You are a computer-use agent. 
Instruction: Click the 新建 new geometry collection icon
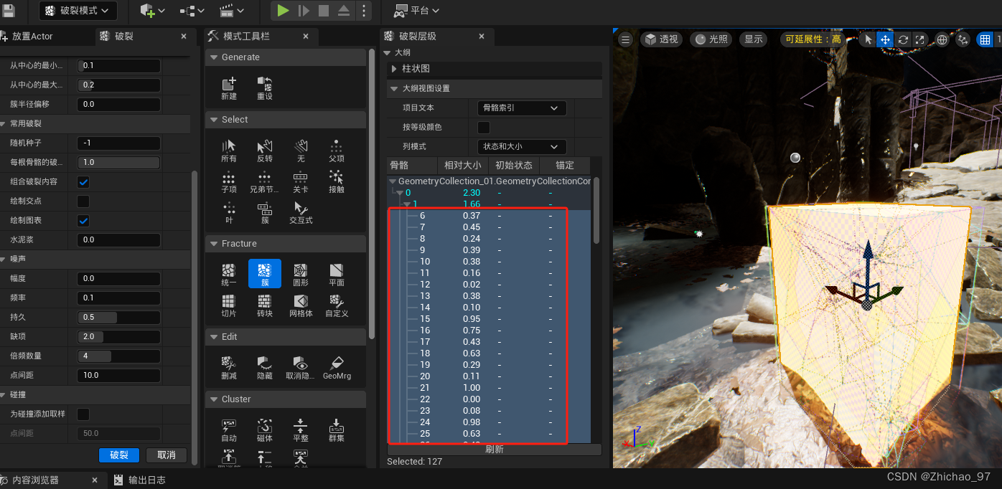pos(229,88)
